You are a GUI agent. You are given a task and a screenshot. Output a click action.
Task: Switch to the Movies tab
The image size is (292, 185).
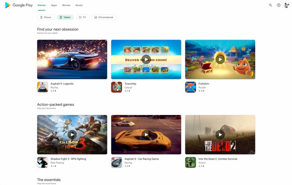pyautogui.click(x=66, y=5)
